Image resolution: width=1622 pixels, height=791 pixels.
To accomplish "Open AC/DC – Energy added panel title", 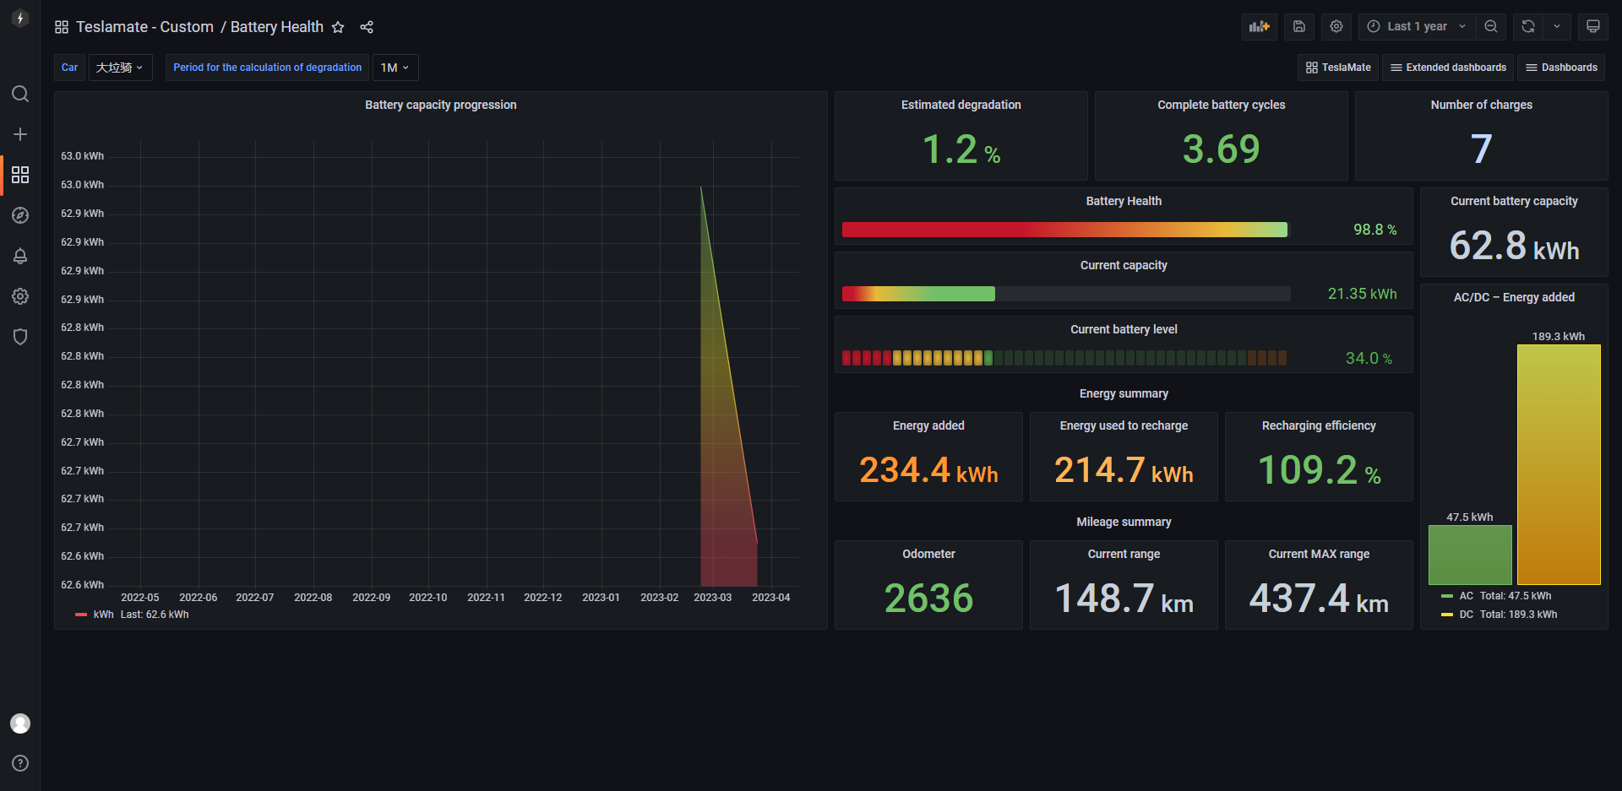I will tap(1514, 297).
